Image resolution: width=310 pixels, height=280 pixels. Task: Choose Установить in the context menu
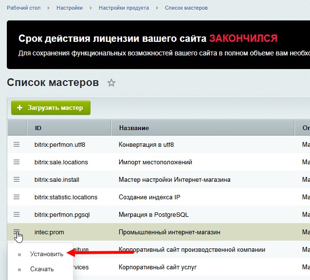[47, 254]
